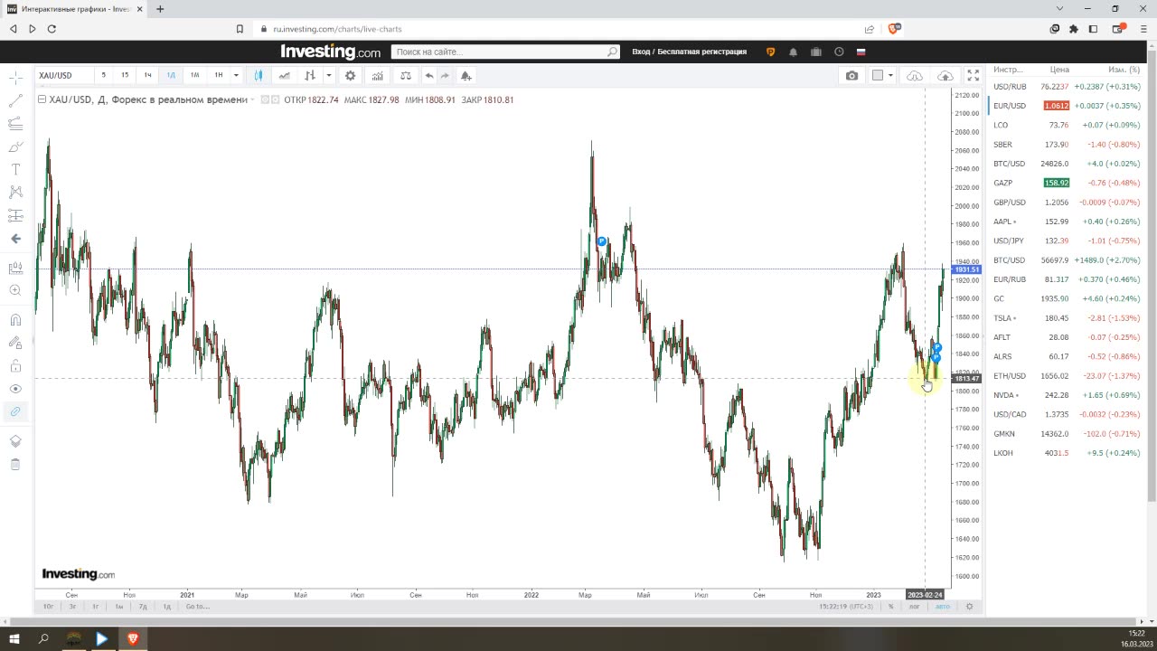
Task: Toggle авто scale button
Action: pos(942,607)
